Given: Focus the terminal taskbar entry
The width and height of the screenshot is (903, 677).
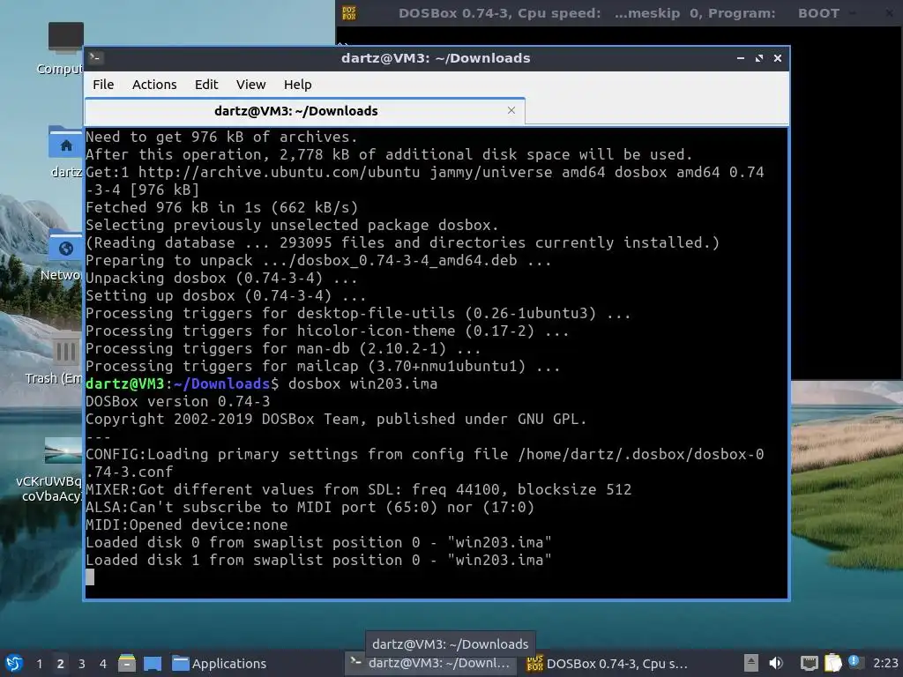Looking at the screenshot, I should [x=430, y=663].
